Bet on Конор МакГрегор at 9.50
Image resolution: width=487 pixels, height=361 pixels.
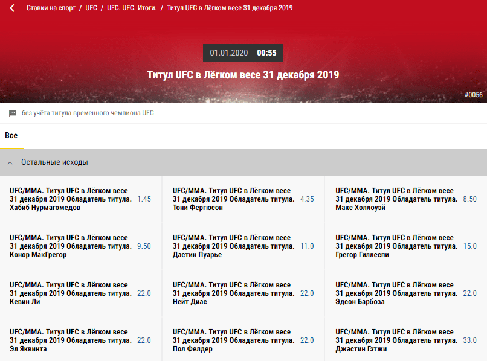point(144,246)
